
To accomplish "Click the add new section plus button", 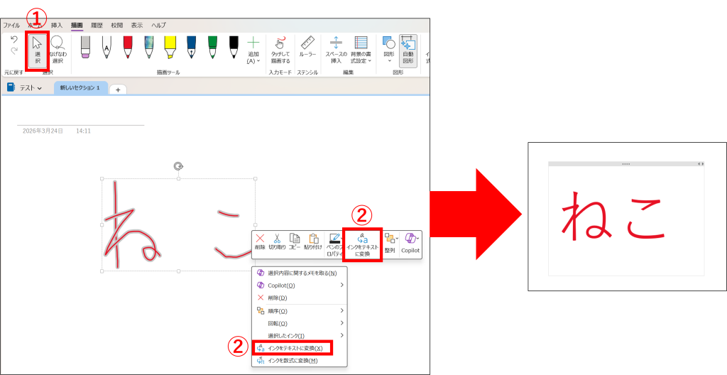I will point(117,89).
